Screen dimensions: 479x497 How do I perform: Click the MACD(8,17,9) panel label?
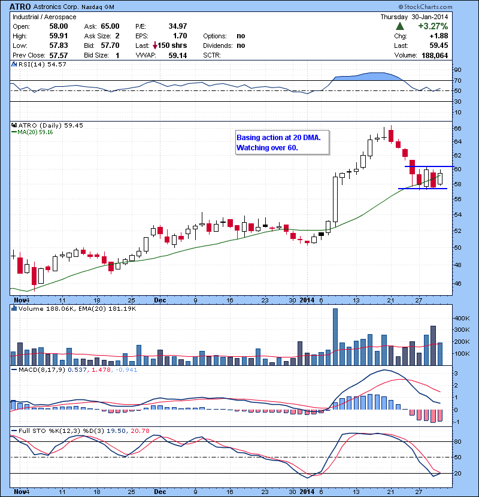pyautogui.click(x=42, y=369)
